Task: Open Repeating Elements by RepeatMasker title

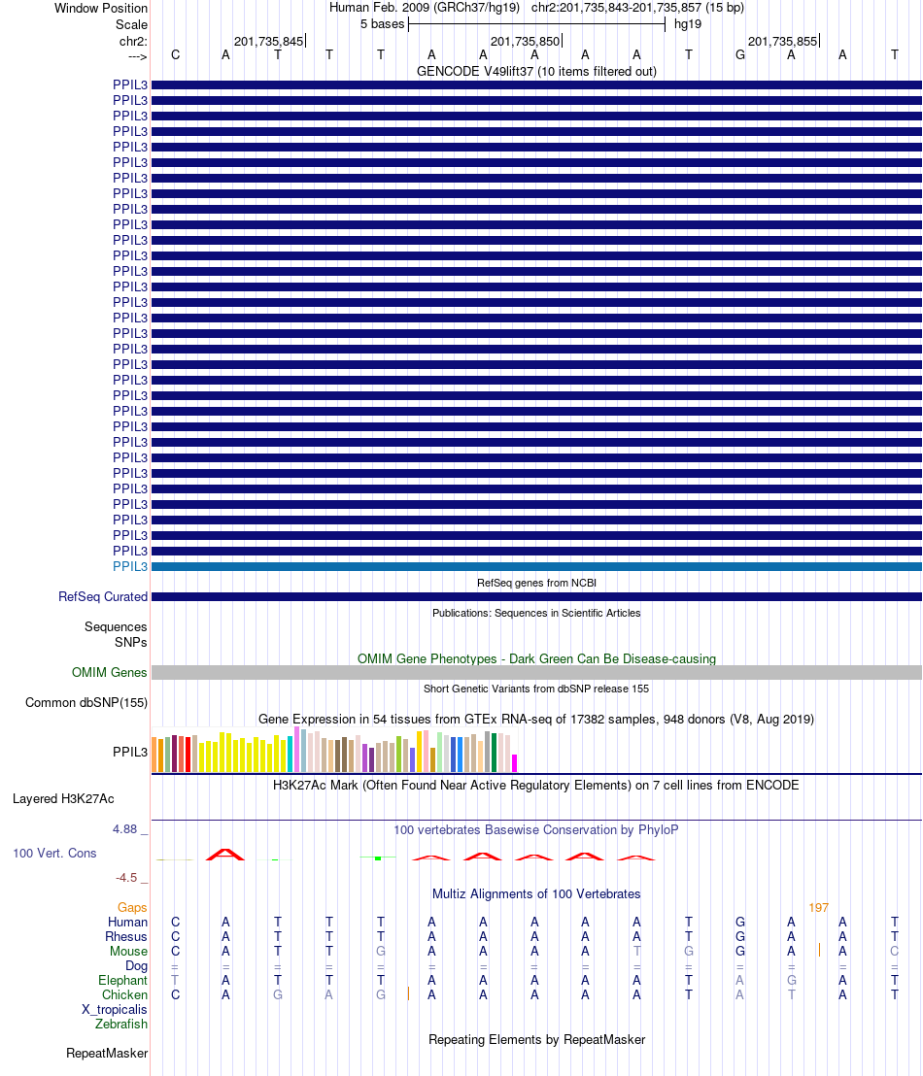Action: pyautogui.click(x=536, y=1040)
